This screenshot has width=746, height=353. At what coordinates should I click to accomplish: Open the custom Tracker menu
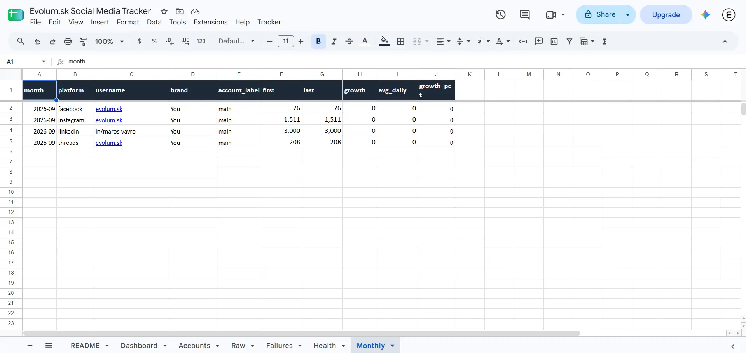click(269, 22)
